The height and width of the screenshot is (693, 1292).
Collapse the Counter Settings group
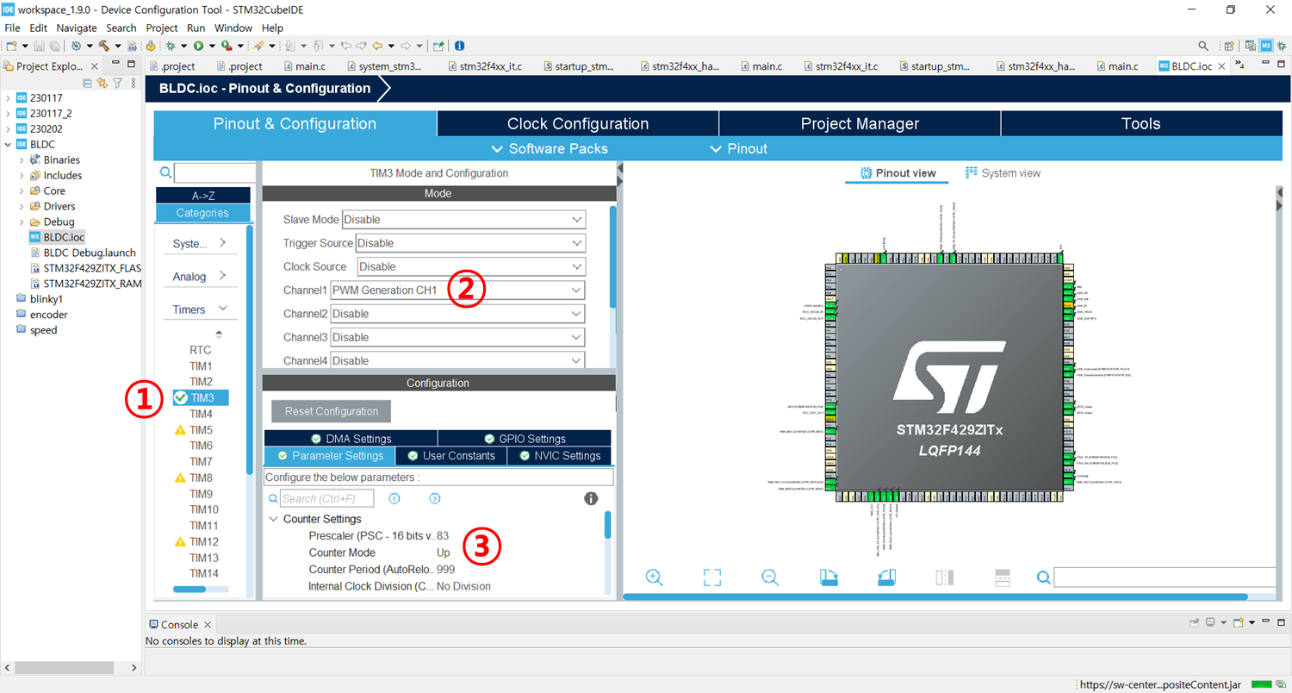click(273, 519)
